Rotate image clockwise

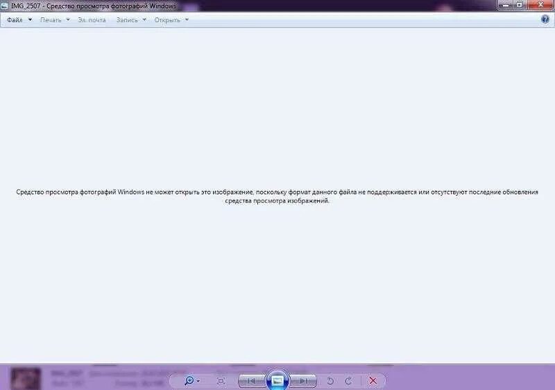click(x=348, y=381)
